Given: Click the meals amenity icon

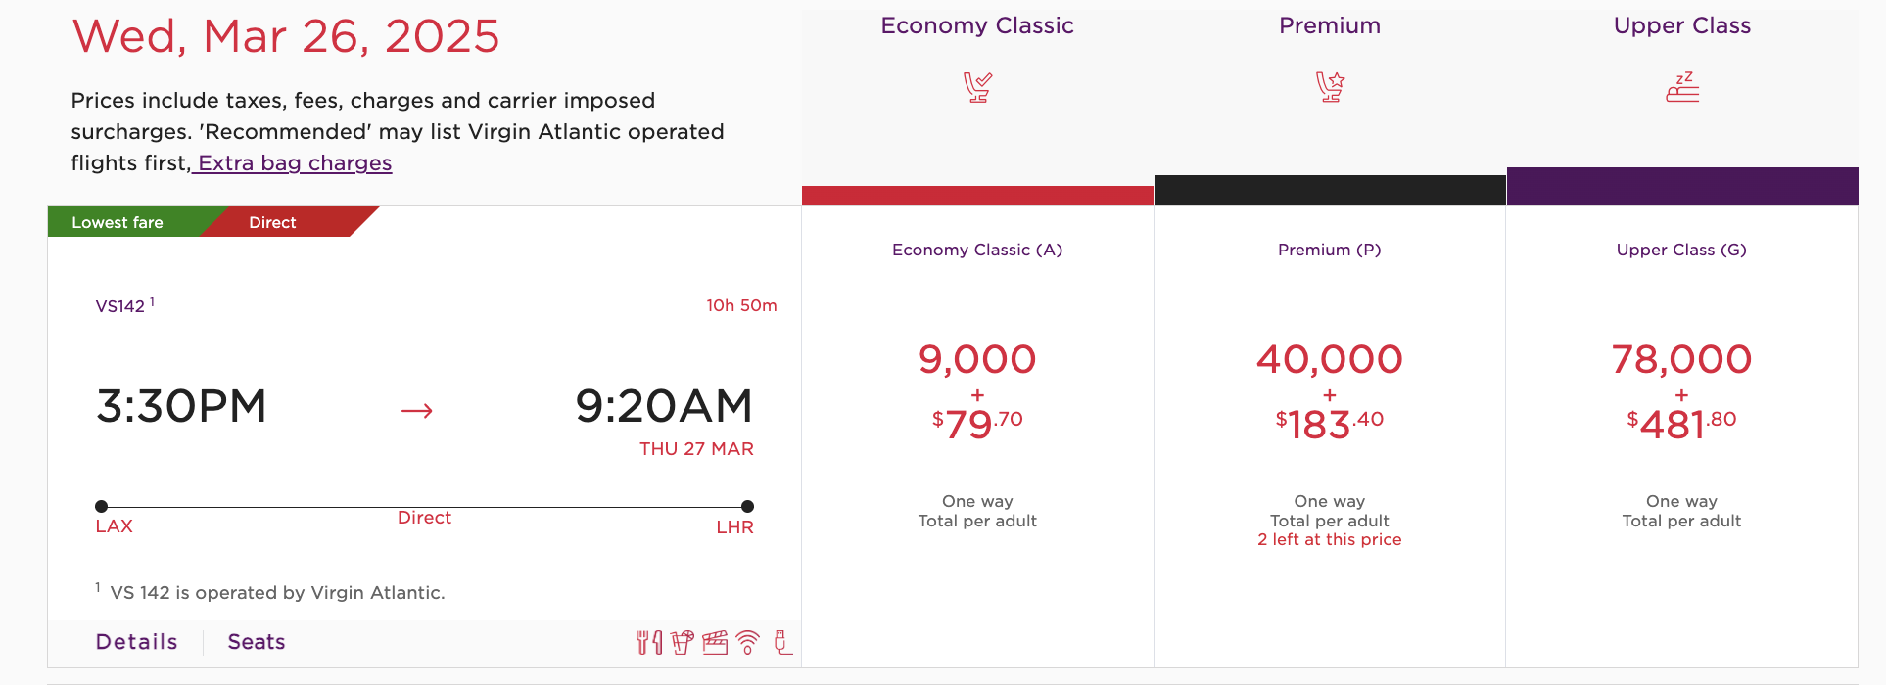Looking at the screenshot, I should (648, 643).
